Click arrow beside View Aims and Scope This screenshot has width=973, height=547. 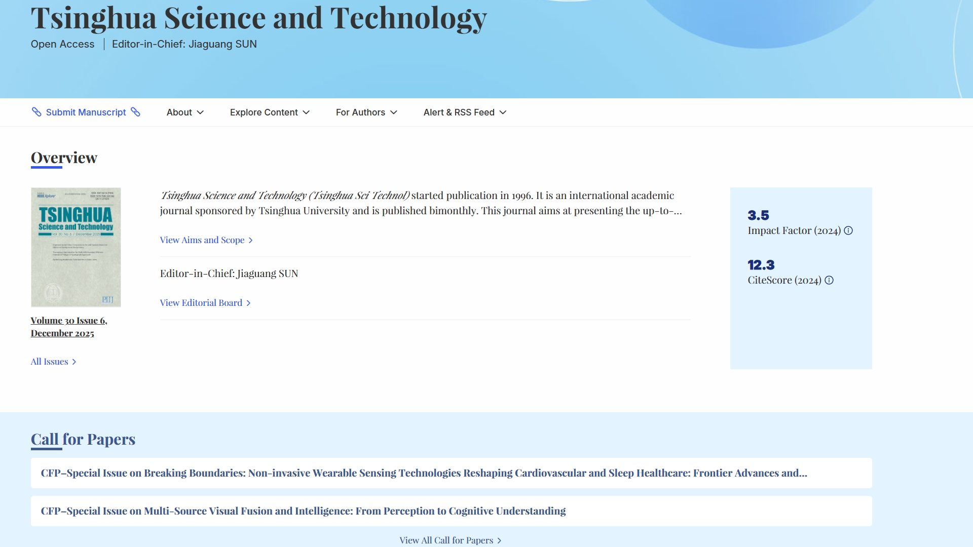click(x=250, y=240)
